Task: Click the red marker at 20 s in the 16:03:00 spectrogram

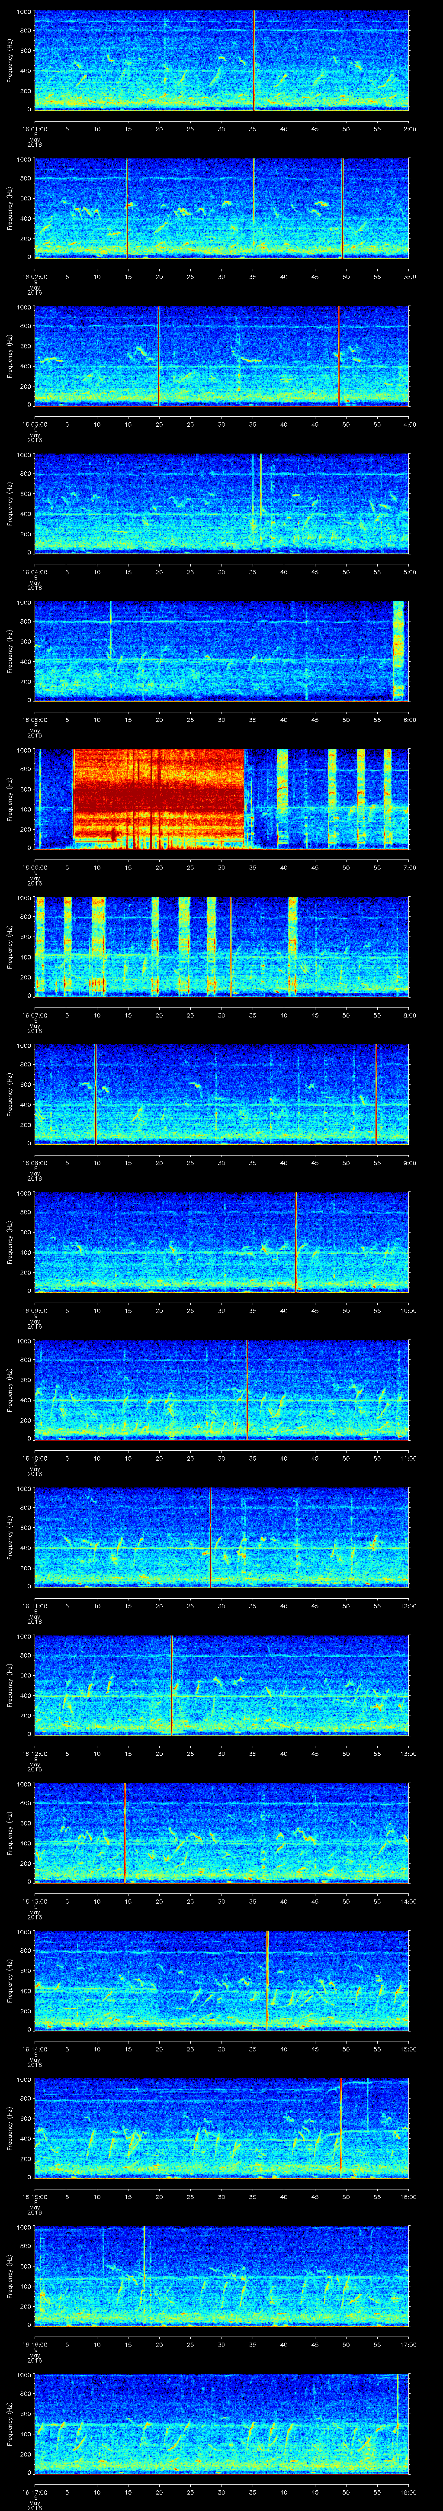Action: (x=159, y=356)
